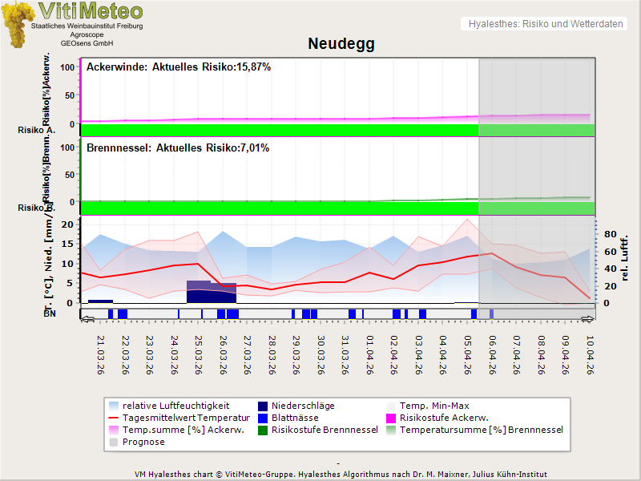Click the Brennnessel Aktuelles Risiko label

177,148
